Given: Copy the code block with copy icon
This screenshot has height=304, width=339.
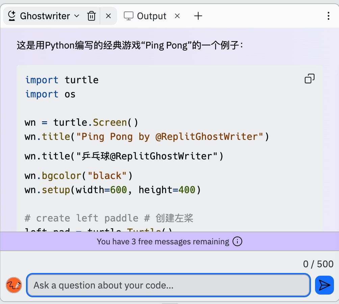Looking at the screenshot, I should [310, 79].
